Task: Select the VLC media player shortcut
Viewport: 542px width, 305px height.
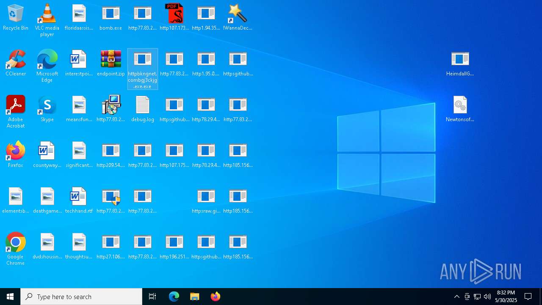Action: click(47, 20)
